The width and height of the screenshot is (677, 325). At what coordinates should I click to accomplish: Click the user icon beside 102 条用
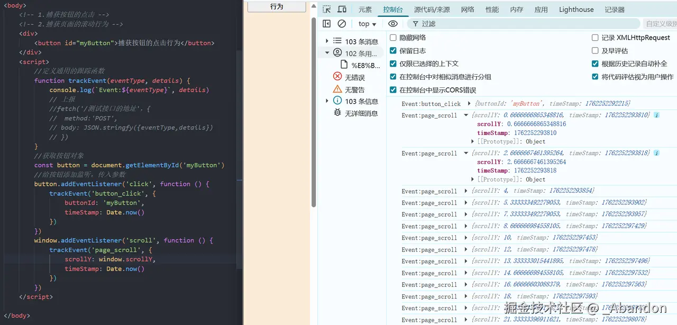[x=337, y=53]
